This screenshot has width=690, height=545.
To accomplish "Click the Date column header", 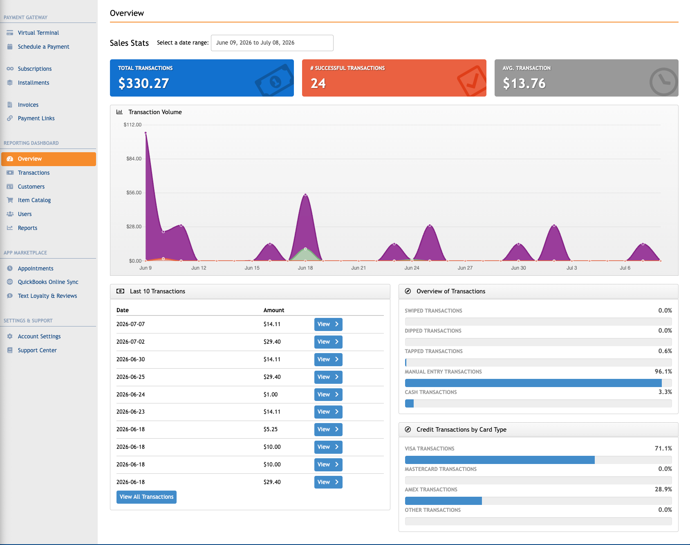I will [123, 310].
